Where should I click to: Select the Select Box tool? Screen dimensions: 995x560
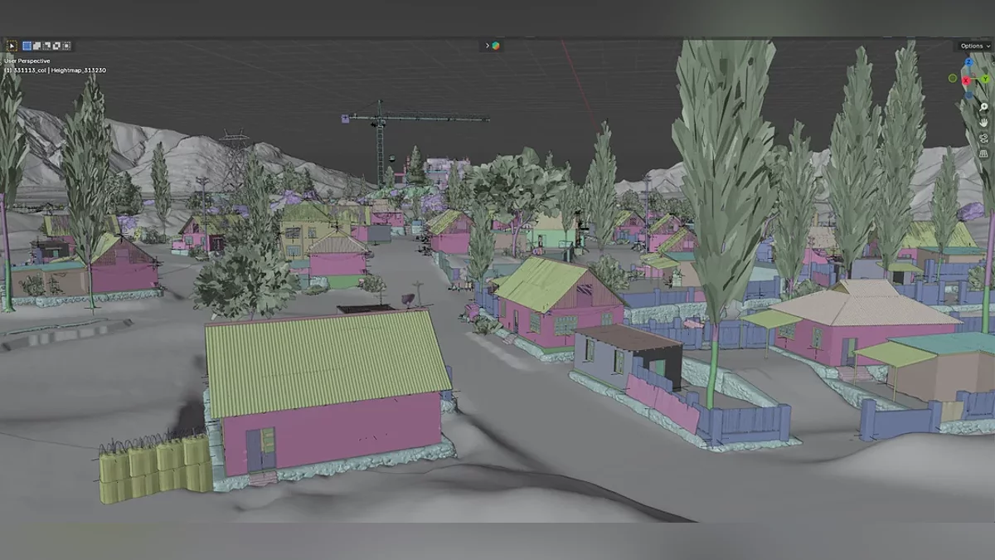(x=12, y=46)
